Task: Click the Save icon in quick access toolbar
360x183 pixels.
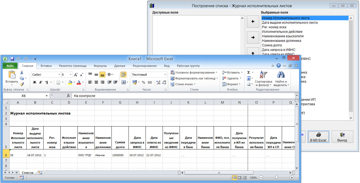Action: pyautogui.click(x=12, y=59)
